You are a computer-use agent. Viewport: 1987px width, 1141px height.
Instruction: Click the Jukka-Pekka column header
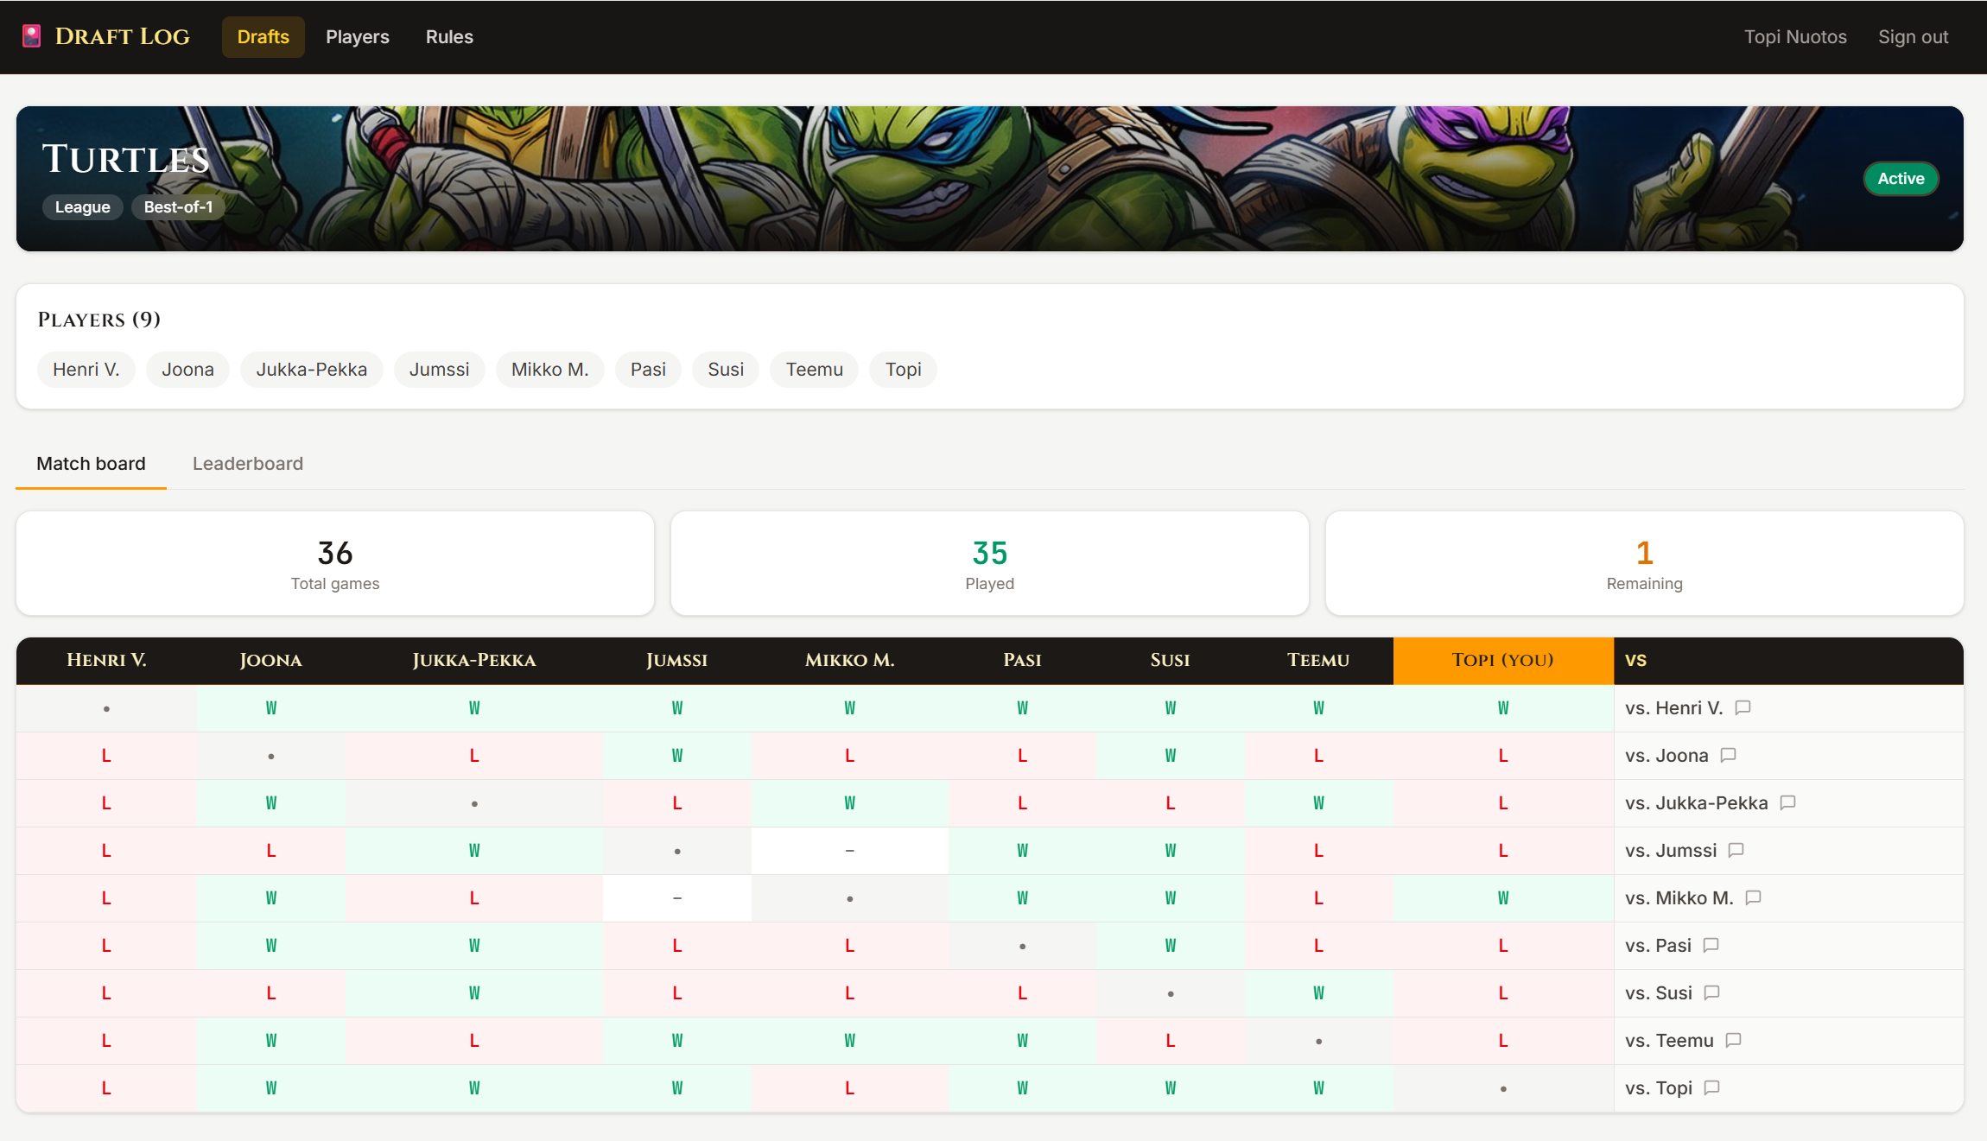(x=474, y=661)
